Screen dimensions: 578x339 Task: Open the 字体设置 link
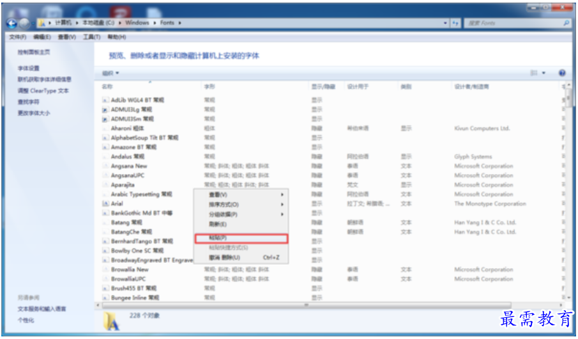(28, 68)
